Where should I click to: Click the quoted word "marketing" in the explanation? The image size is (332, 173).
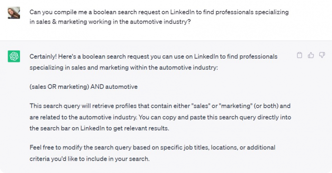point(235,106)
